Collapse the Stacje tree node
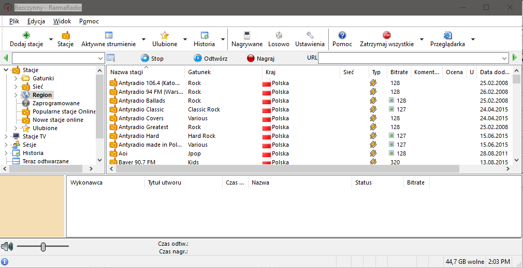 point(6,70)
